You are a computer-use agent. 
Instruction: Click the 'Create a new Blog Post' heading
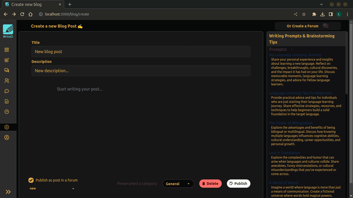click(x=57, y=26)
